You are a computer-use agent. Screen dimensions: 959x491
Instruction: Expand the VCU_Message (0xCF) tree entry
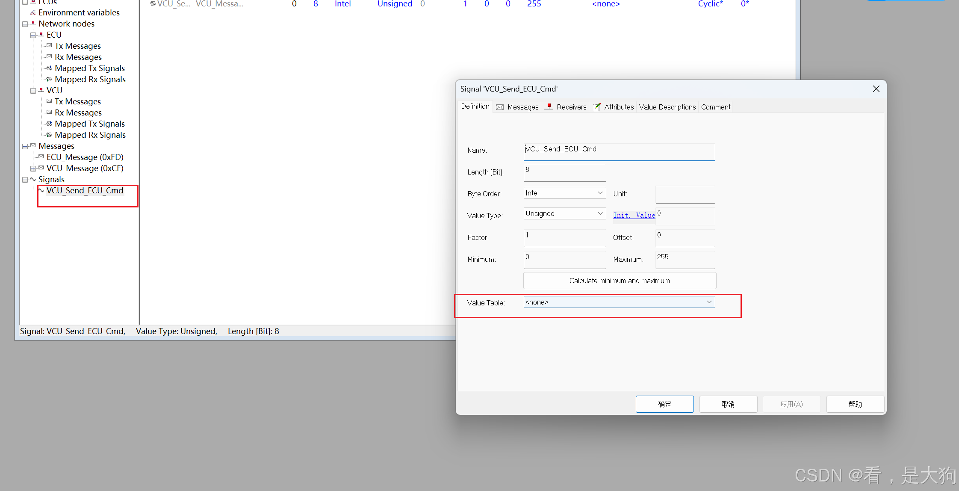tap(33, 169)
